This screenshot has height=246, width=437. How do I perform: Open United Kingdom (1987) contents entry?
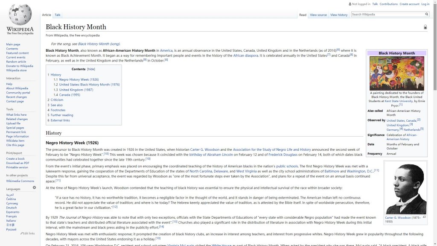(76, 90)
